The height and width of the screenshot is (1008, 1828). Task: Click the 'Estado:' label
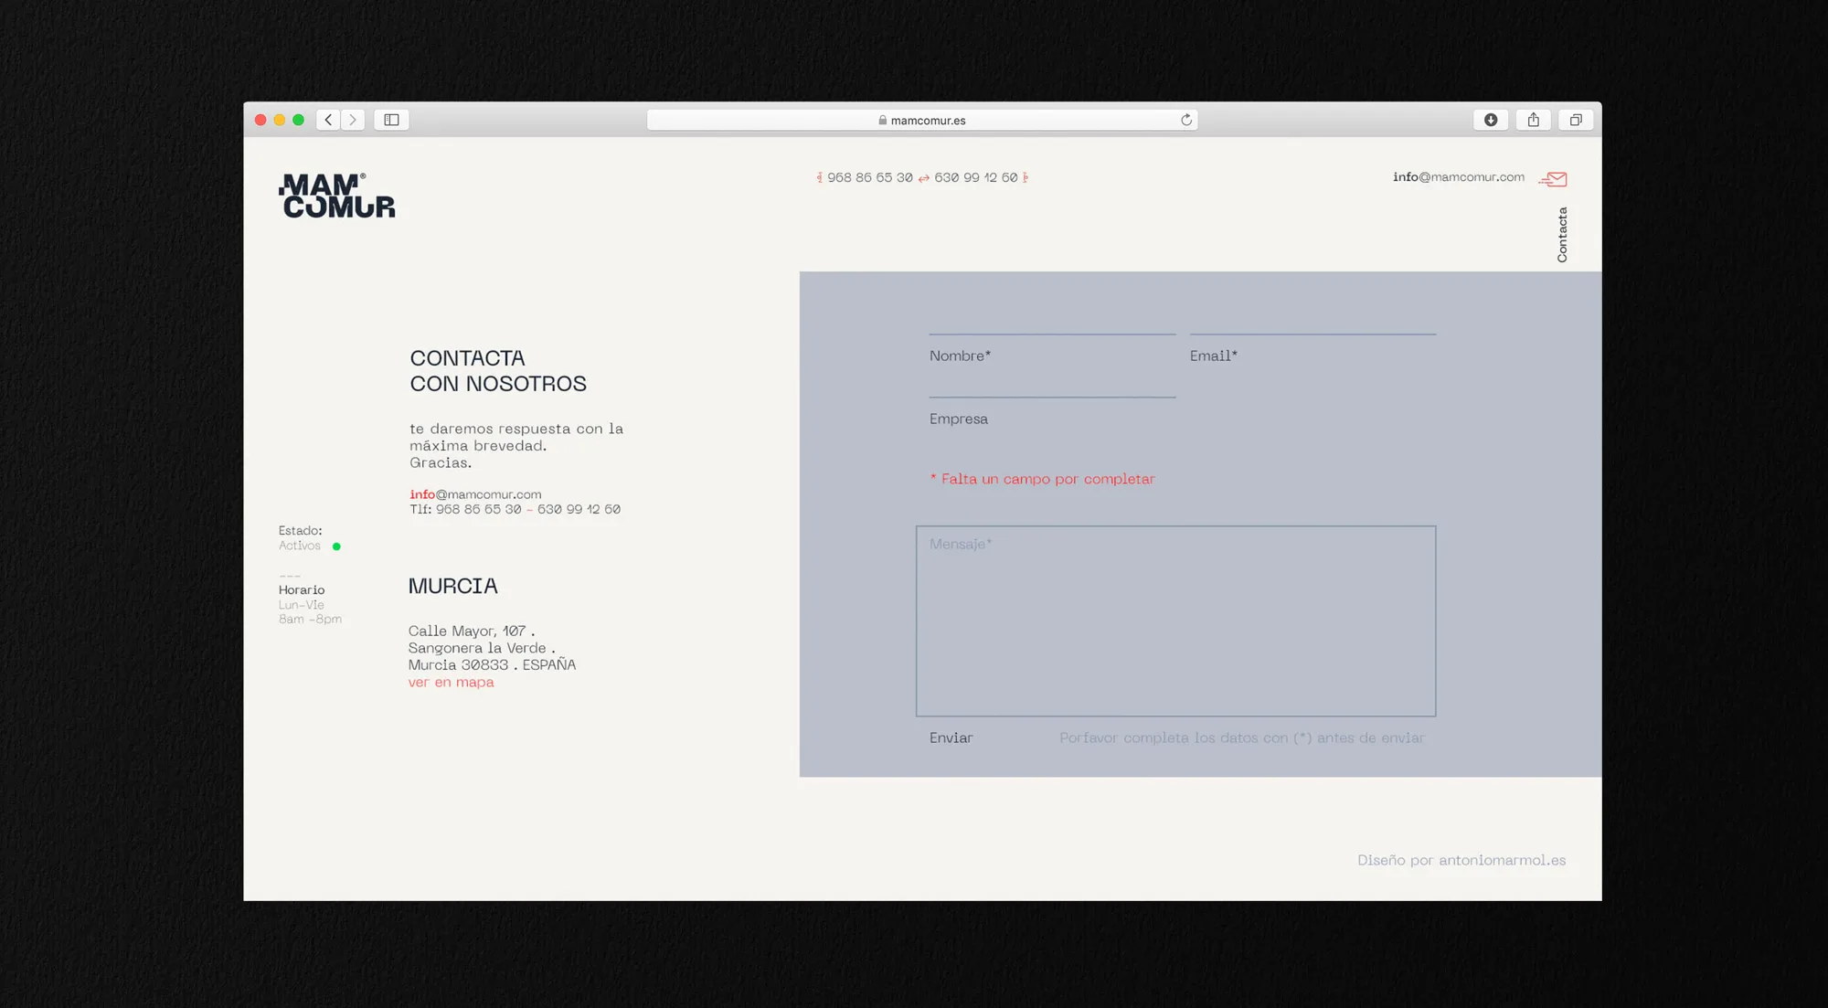pos(300,530)
